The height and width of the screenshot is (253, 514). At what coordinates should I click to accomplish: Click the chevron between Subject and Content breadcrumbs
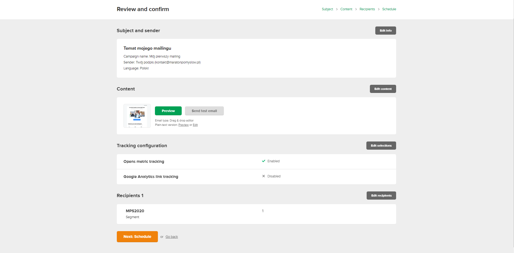click(337, 9)
